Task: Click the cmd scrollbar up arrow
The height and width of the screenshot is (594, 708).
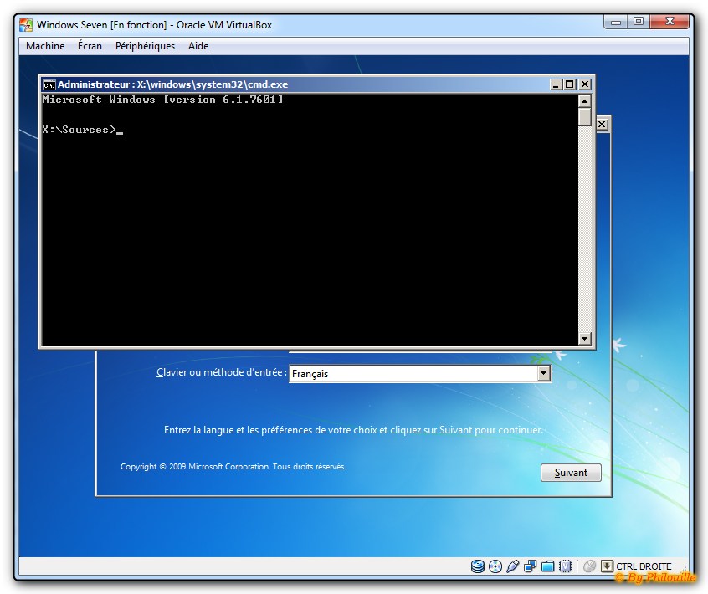Action: click(x=585, y=101)
